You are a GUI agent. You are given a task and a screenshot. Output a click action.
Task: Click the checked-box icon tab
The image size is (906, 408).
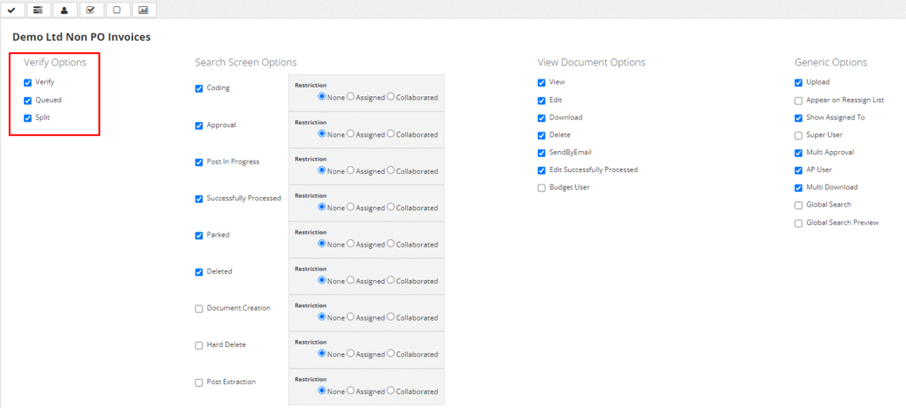tap(91, 11)
